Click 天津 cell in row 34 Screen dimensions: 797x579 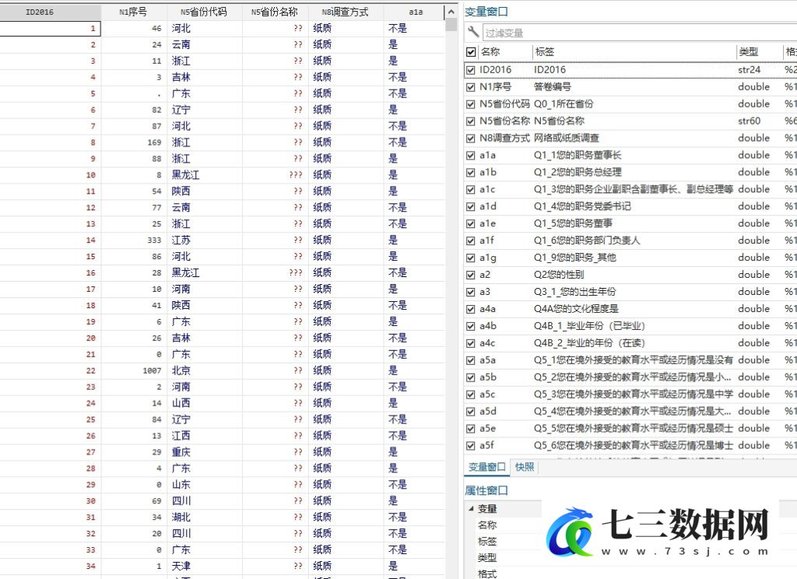click(x=205, y=567)
